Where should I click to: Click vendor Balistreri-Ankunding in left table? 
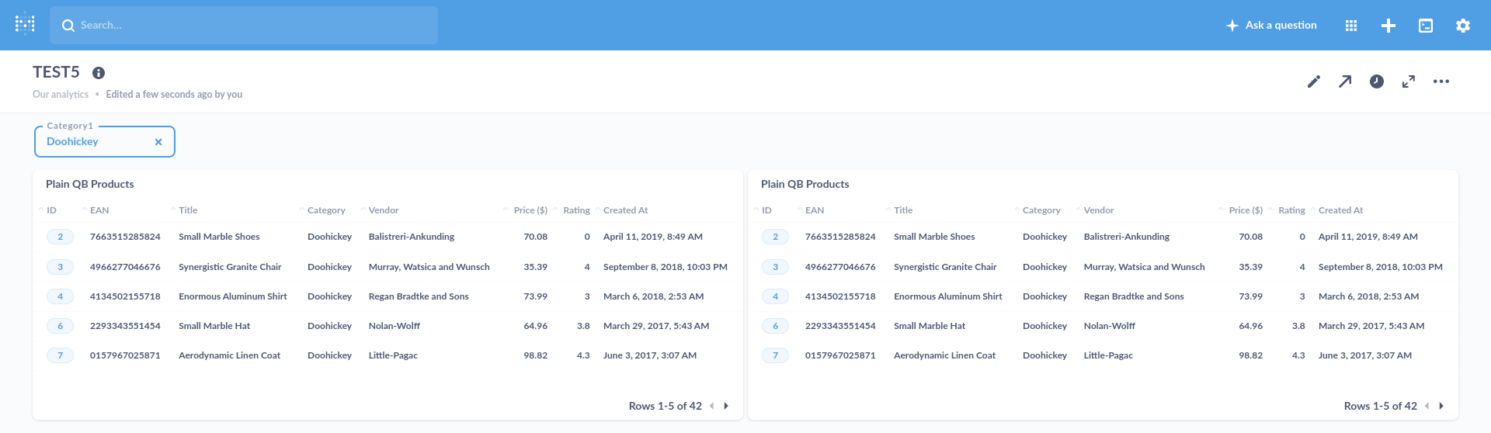pos(412,237)
